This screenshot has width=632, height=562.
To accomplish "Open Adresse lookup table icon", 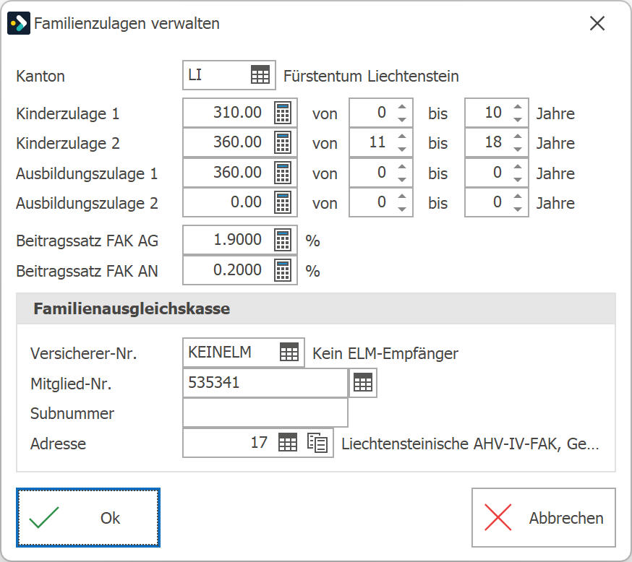I will click(288, 442).
